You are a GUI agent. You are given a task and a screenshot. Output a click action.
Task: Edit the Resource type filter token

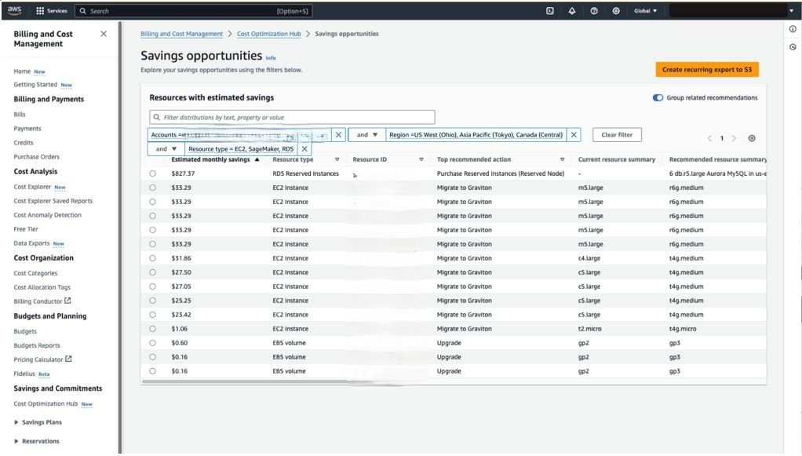pyautogui.click(x=241, y=149)
